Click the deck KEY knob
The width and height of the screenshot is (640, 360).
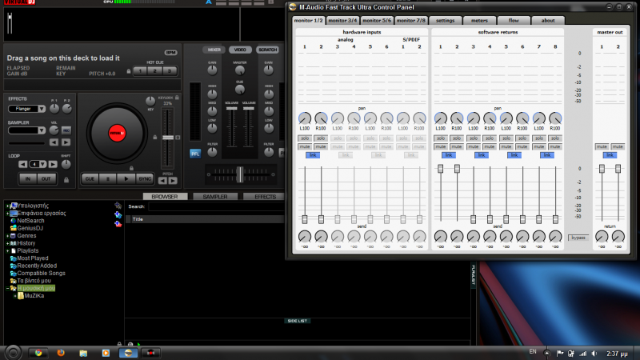tap(150, 101)
